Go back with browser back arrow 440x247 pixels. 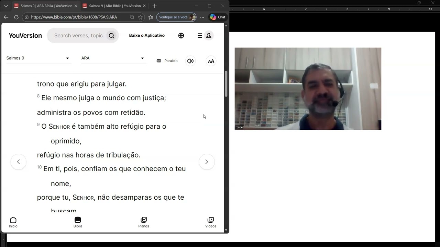(x=6, y=17)
